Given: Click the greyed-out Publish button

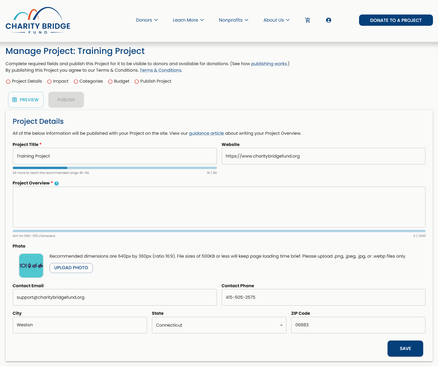Looking at the screenshot, I should pyautogui.click(x=66, y=100).
